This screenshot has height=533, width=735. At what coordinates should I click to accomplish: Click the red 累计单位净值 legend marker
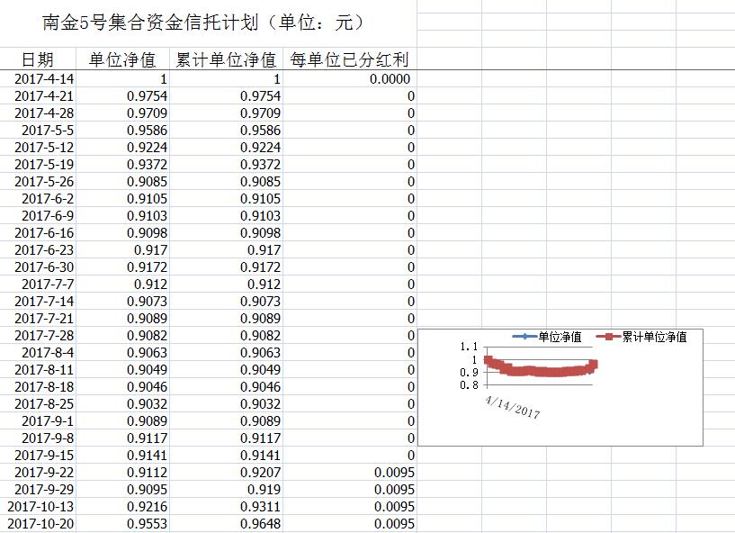609,337
